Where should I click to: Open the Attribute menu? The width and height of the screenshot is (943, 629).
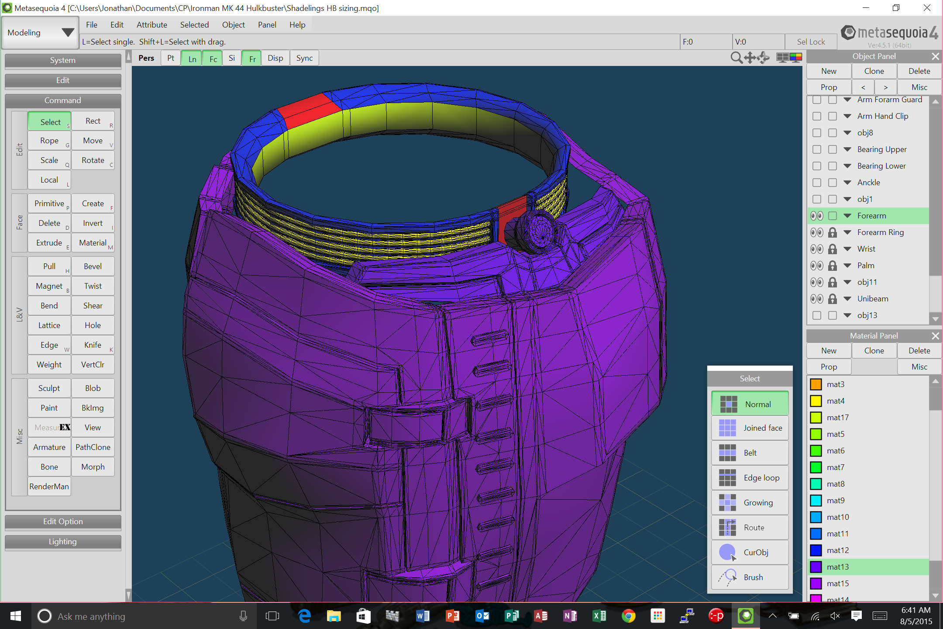(151, 25)
